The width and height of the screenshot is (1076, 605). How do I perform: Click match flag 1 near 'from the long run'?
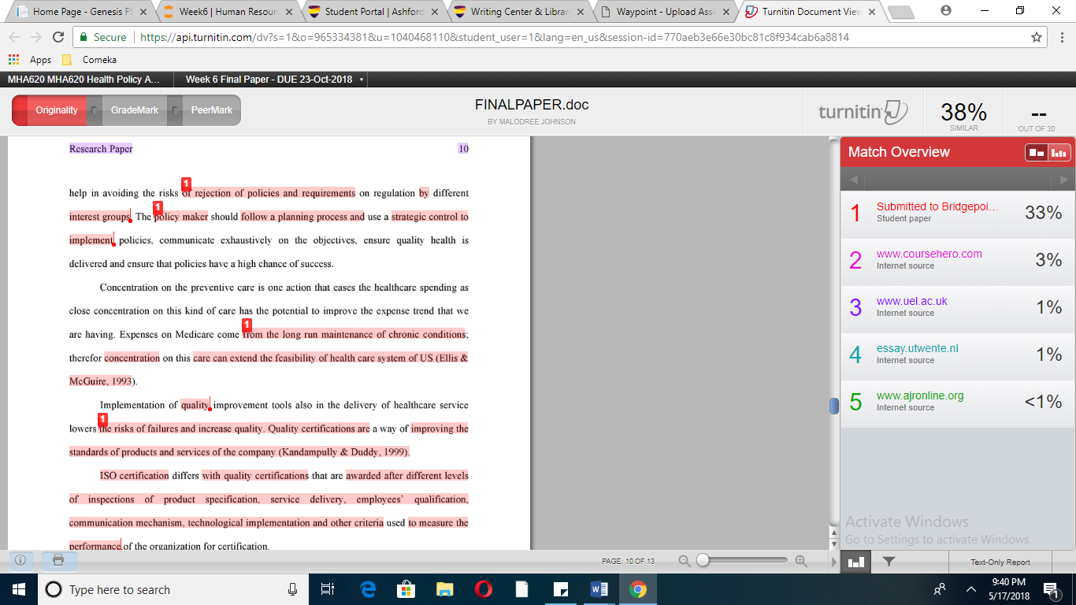pos(247,325)
